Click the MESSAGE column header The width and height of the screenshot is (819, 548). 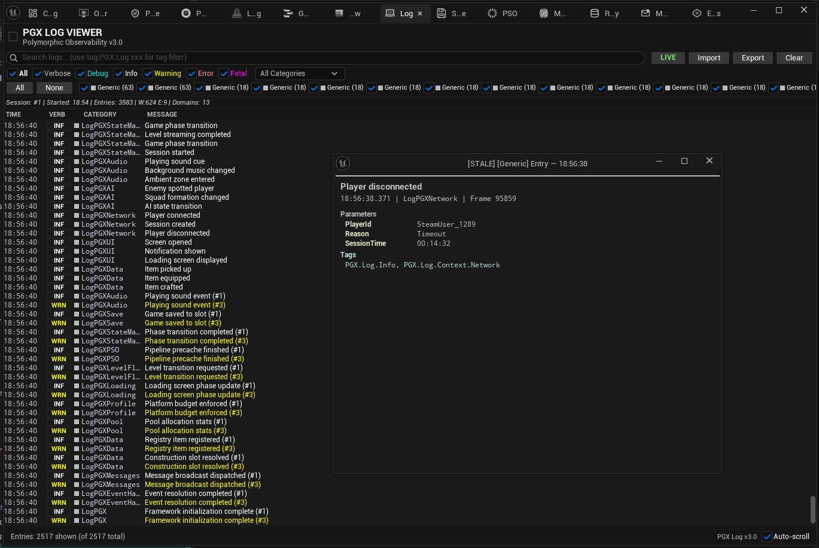tap(162, 114)
